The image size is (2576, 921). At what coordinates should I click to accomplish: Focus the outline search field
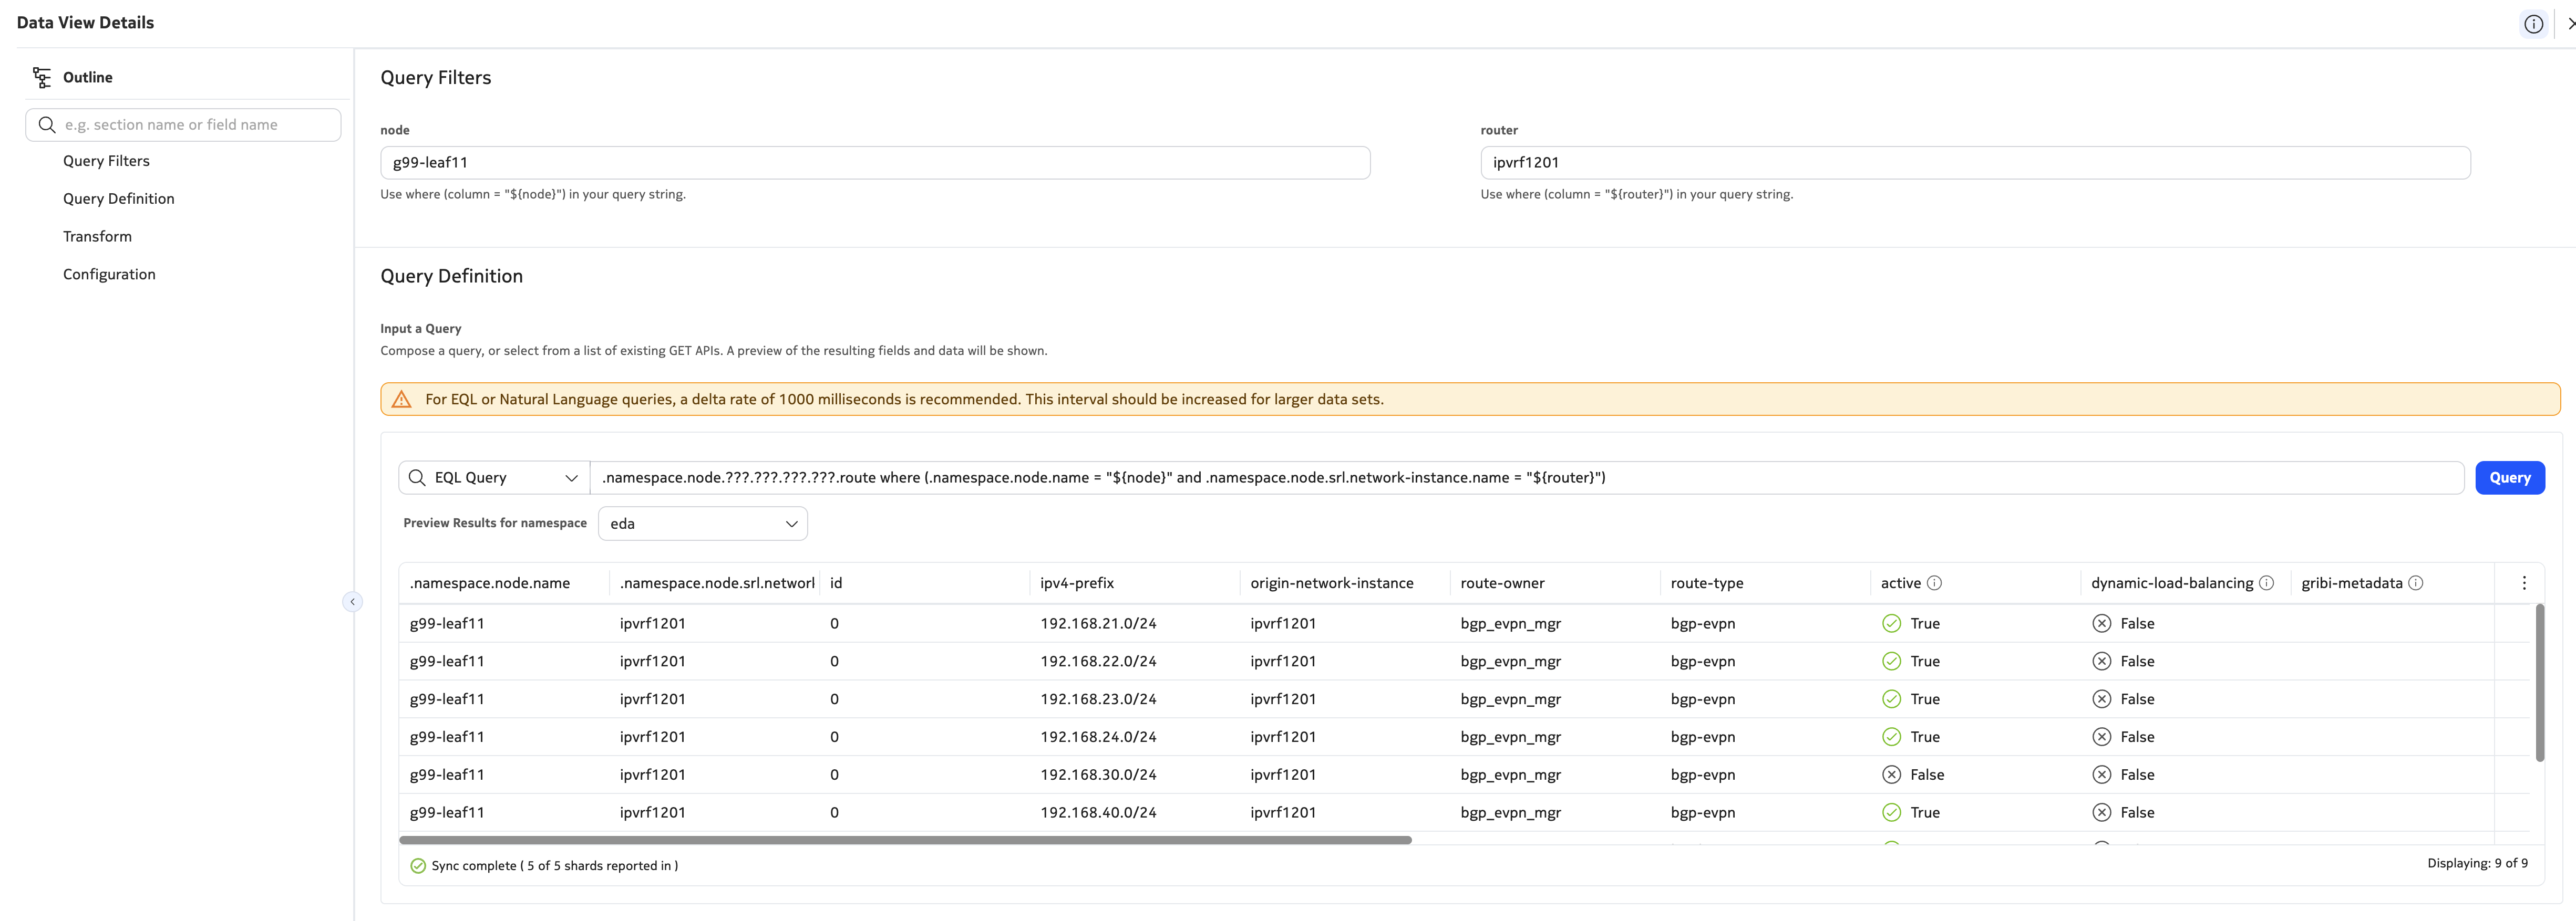pyautogui.click(x=183, y=125)
